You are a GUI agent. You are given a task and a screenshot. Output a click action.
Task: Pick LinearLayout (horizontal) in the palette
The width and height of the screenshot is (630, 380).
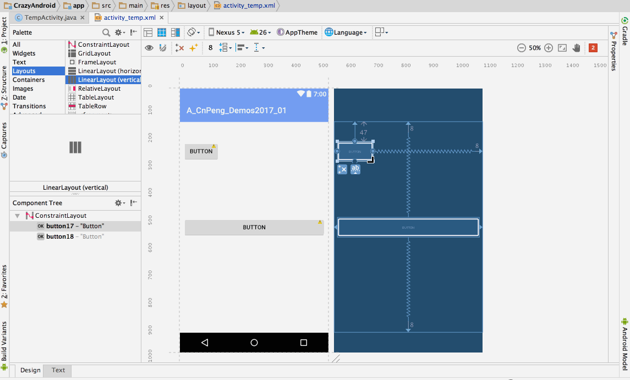click(103, 71)
